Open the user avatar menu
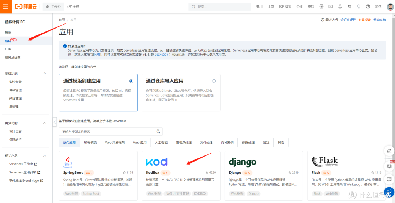Image resolution: width=395 pixels, height=203 pixels. (390, 7)
